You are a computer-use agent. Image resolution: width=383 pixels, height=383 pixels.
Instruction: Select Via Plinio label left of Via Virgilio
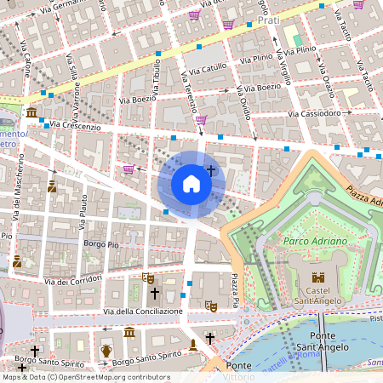256,59
